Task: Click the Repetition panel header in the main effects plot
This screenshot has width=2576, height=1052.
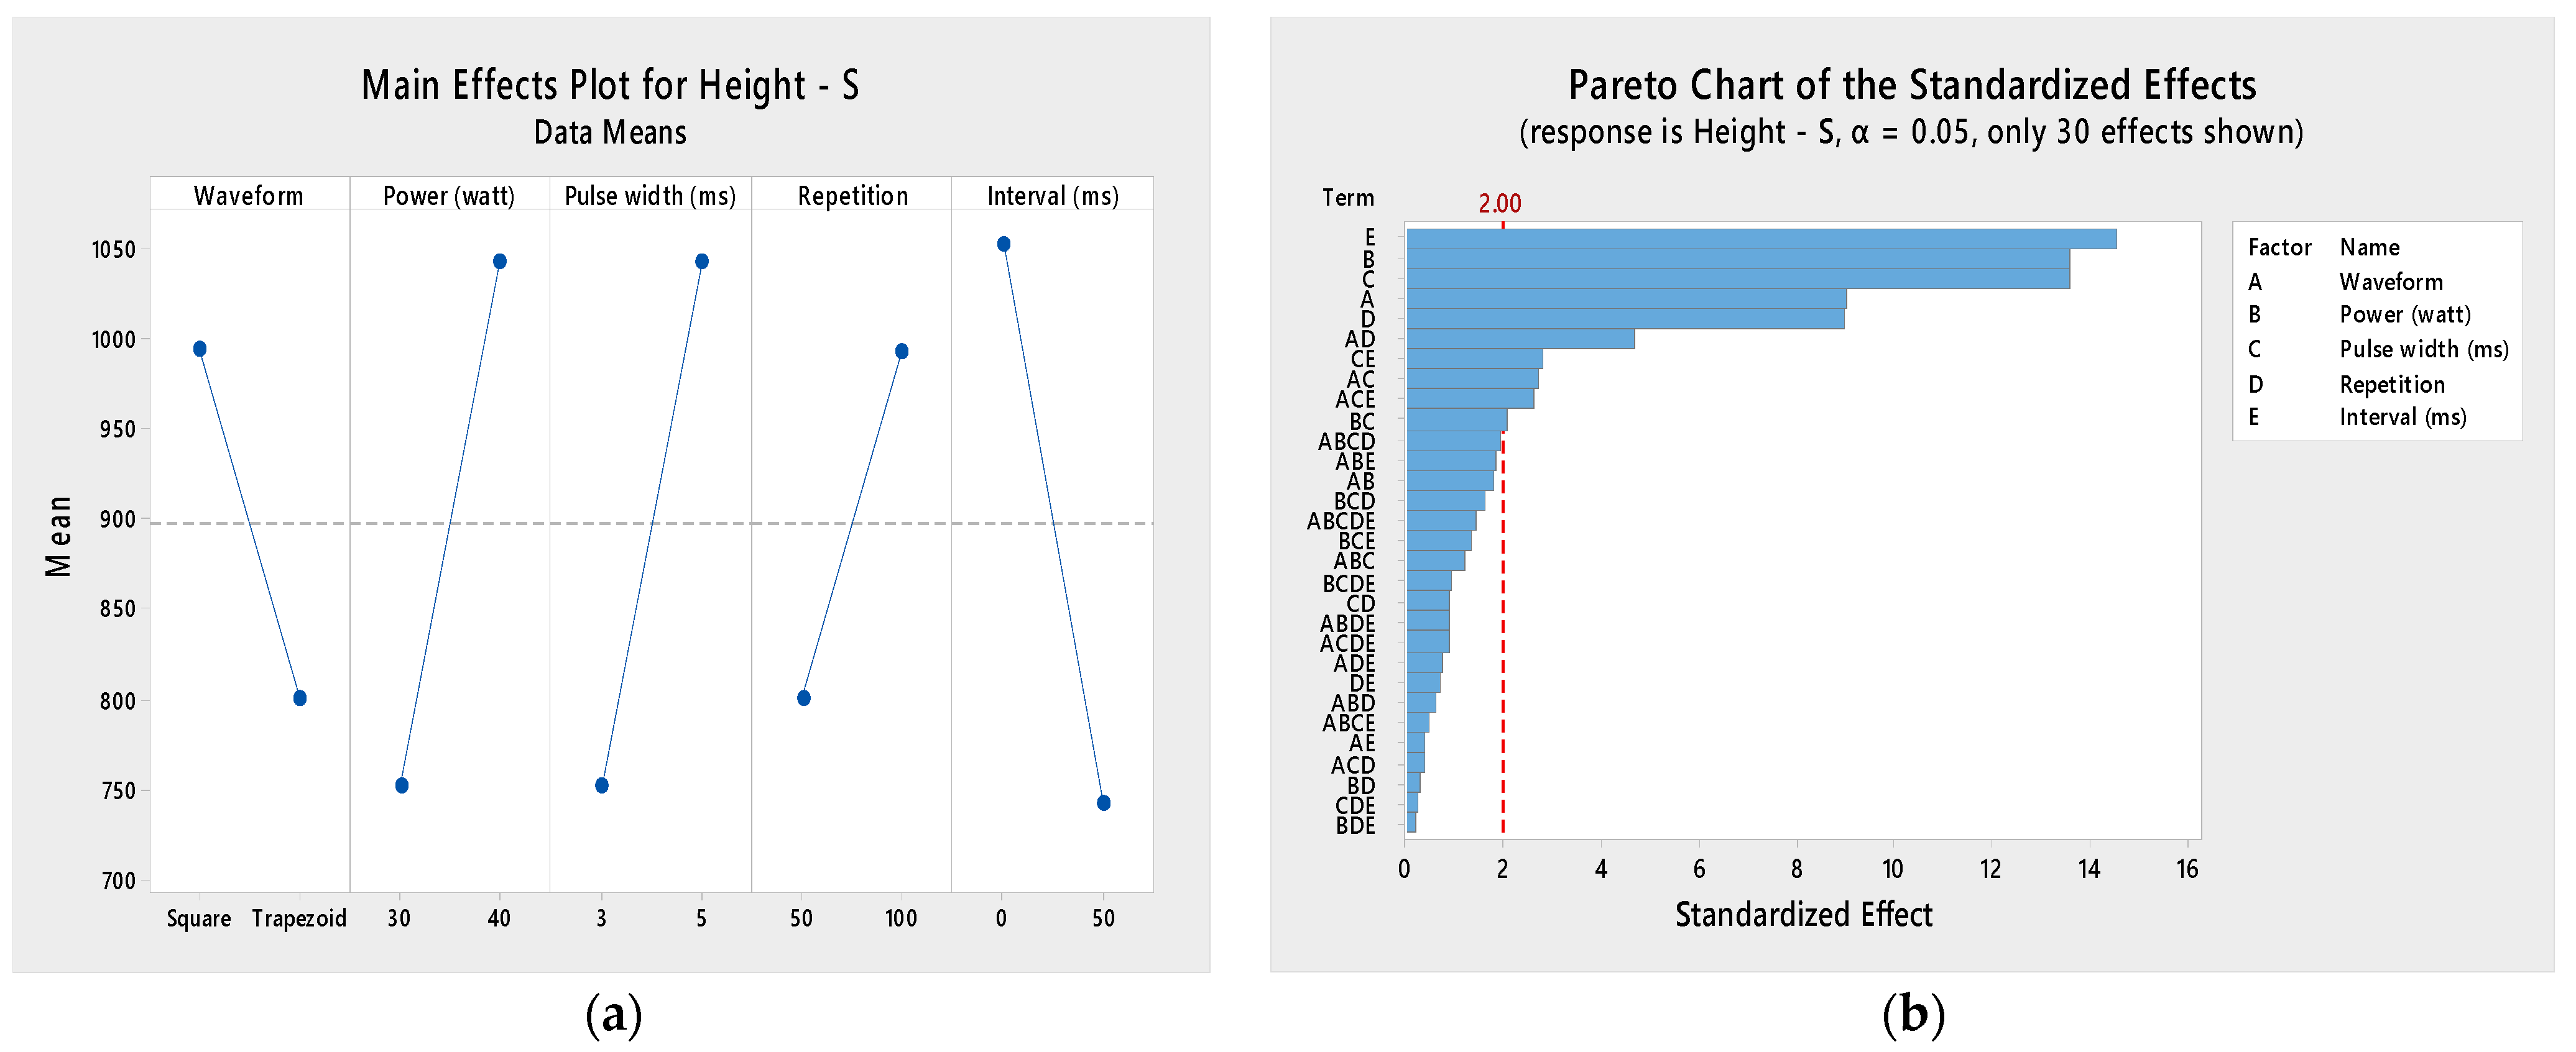Action: pyautogui.click(x=853, y=196)
